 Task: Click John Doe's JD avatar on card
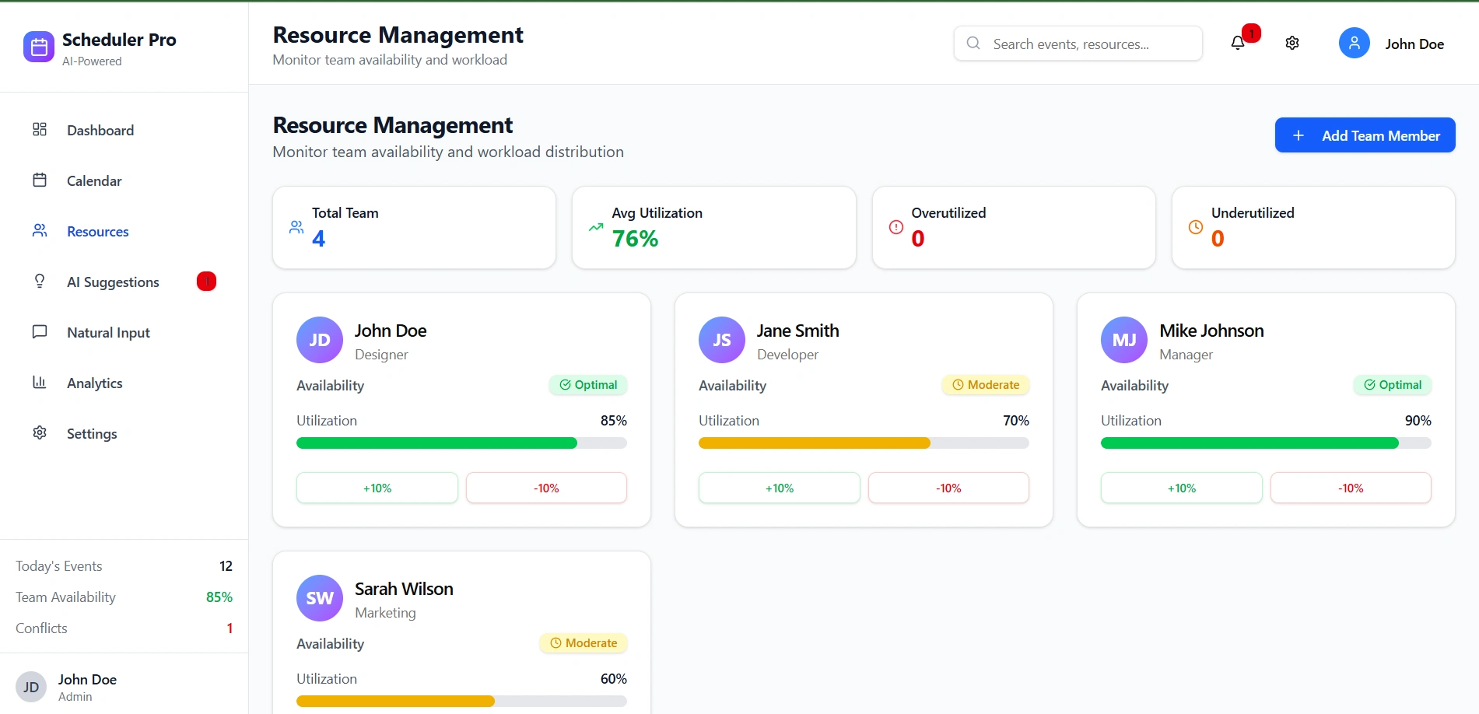pos(320,340)
